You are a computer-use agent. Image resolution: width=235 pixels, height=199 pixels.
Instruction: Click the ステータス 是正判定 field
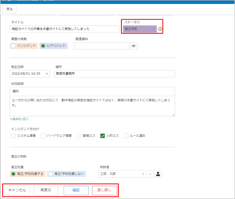click(140, 29)
